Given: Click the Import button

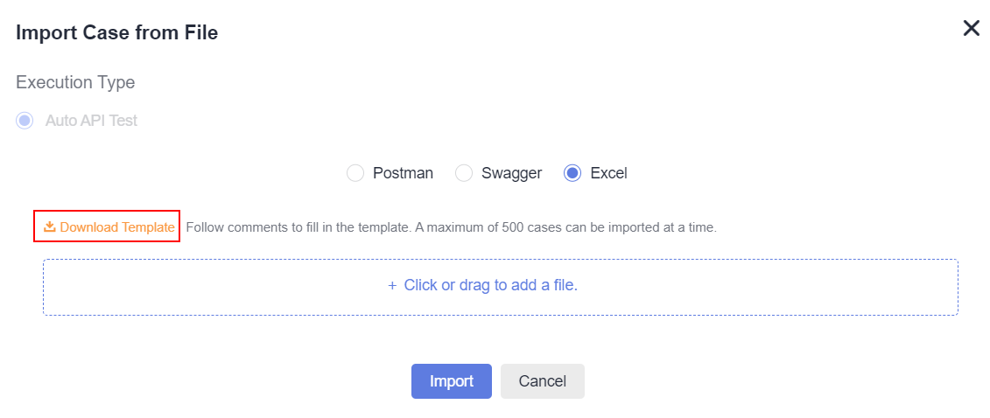Looking at the screenshot, I should (452, 381).
